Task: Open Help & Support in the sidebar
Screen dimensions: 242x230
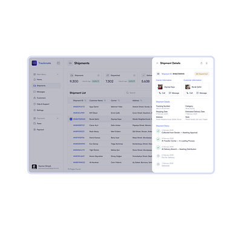Action: (x=46, y=104)
